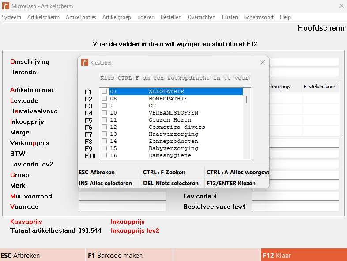Select the ALLOPATHIE row text
The height and width of the screenshot is (261, 347).
[166, 92]
